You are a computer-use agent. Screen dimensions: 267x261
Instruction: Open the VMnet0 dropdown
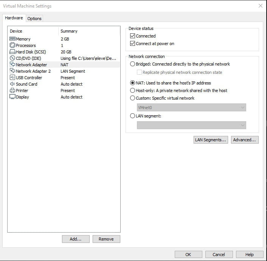point(191,108)
